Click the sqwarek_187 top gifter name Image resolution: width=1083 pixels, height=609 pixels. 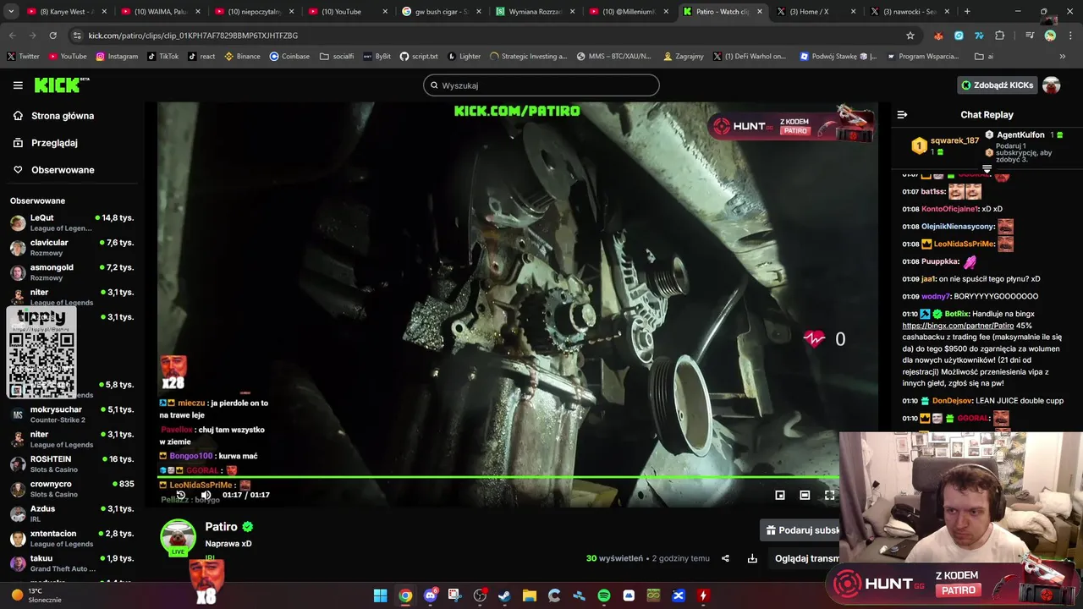point(954,140)
